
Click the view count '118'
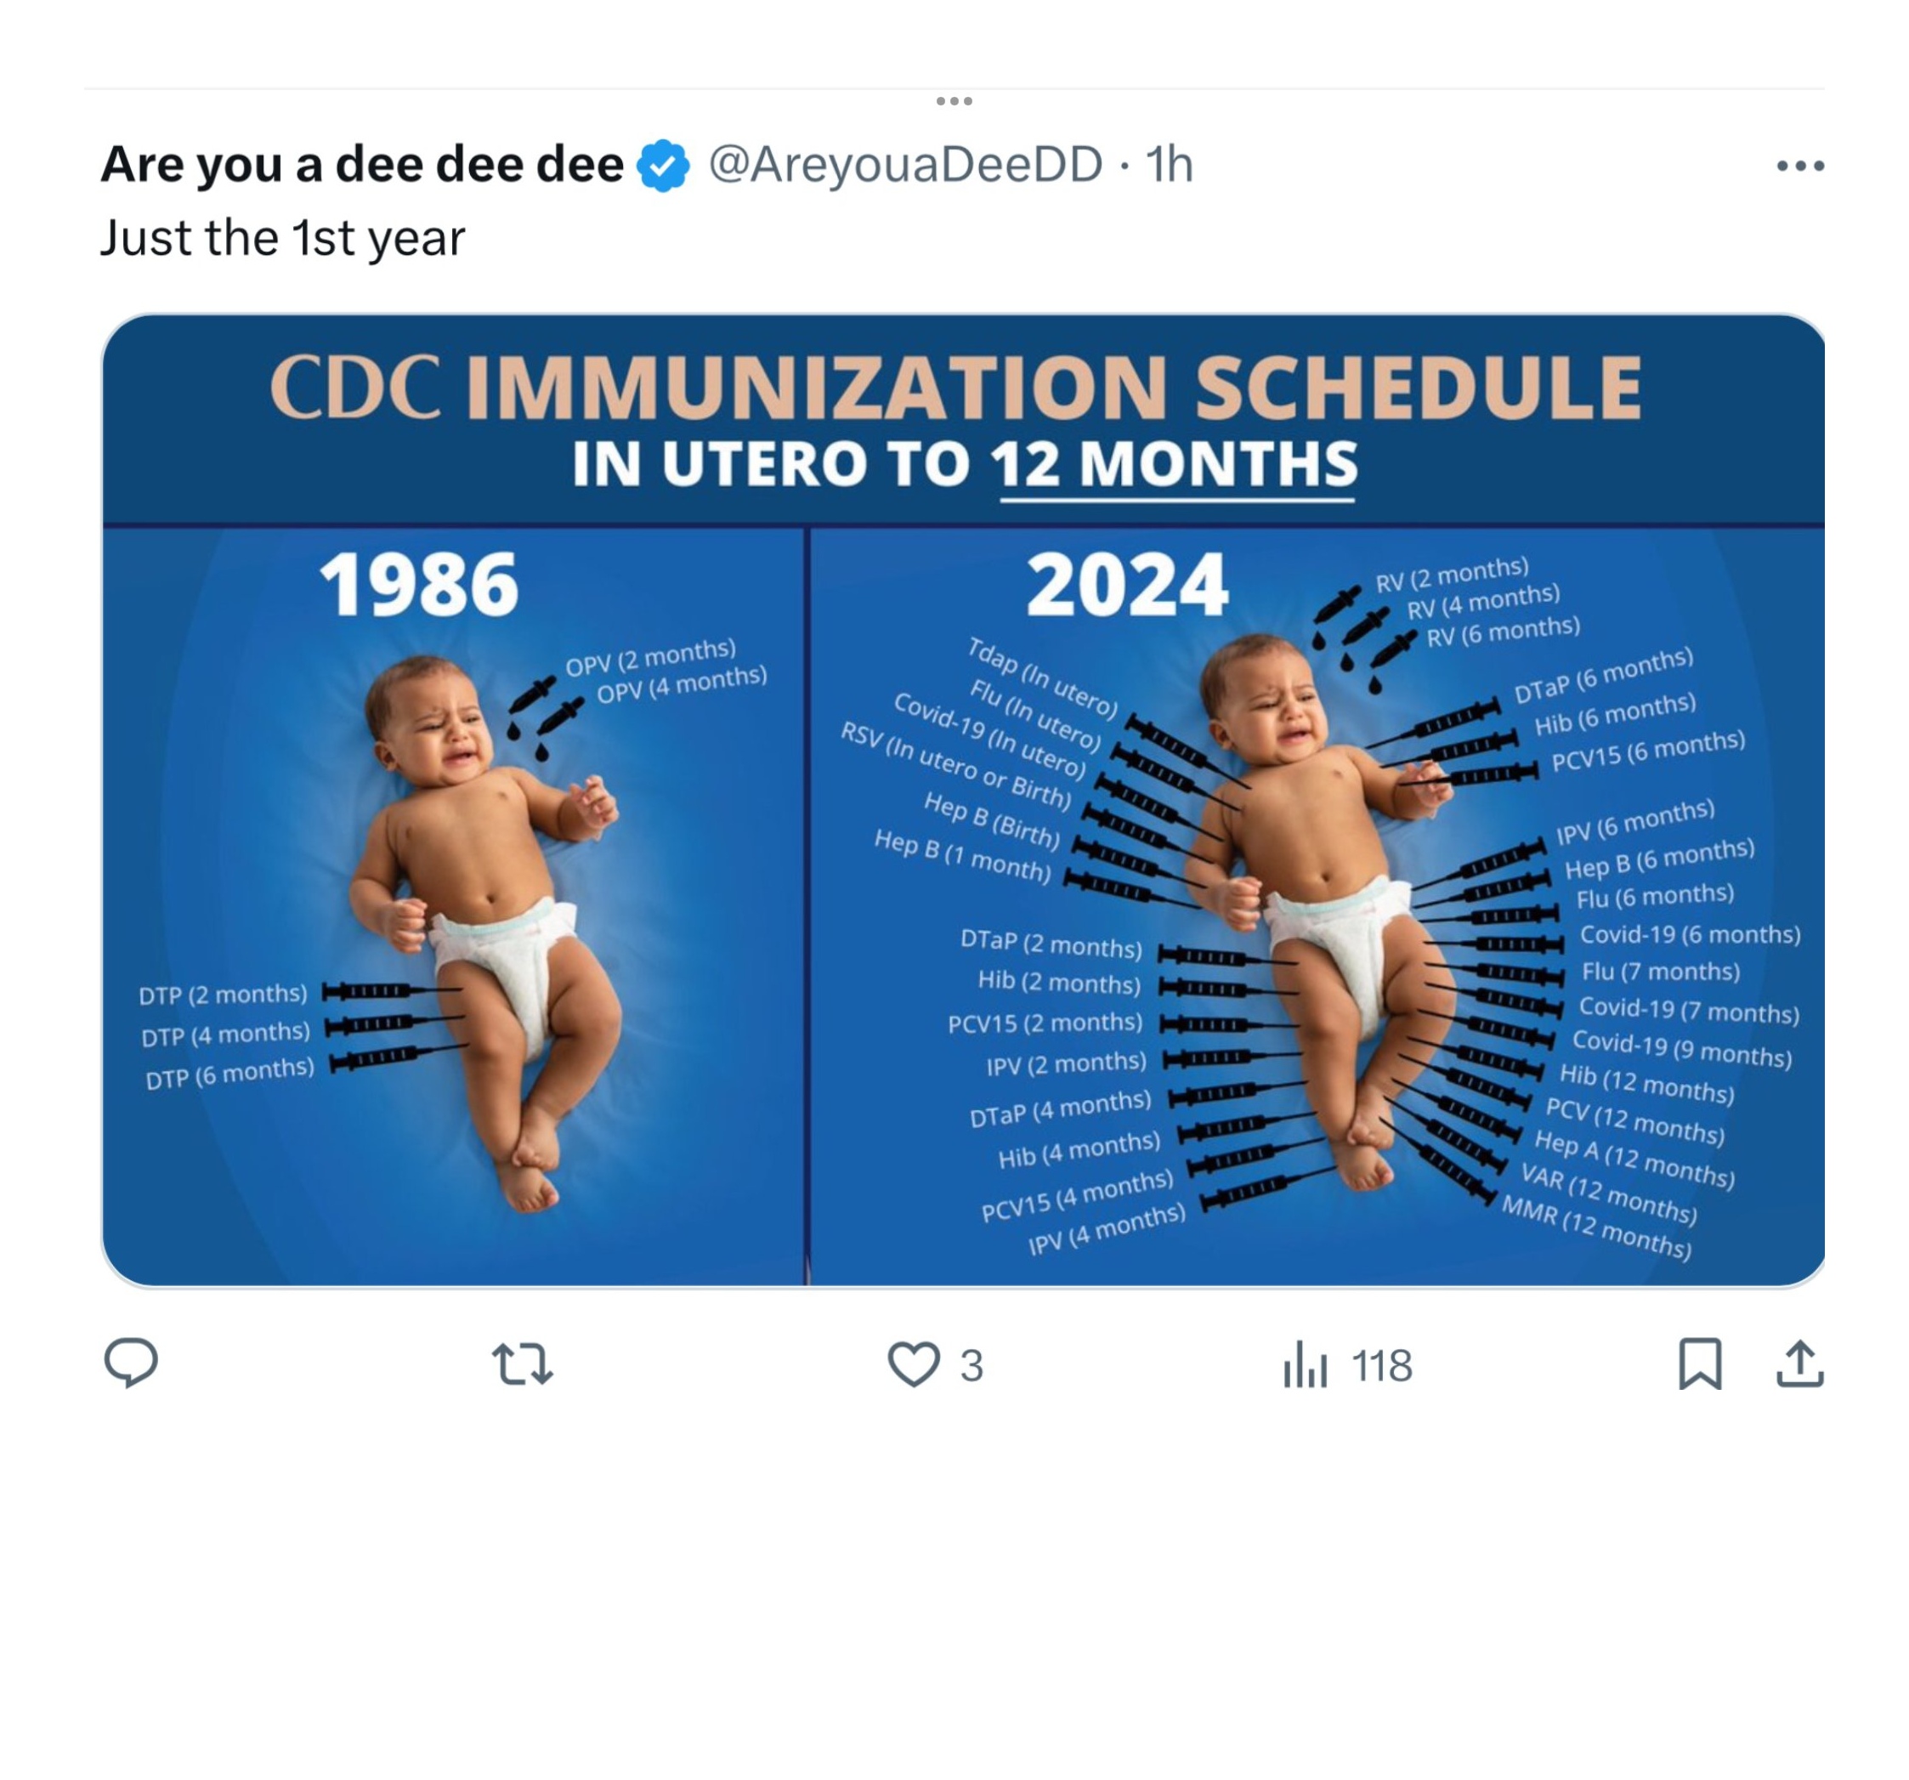point(1381,1365)
